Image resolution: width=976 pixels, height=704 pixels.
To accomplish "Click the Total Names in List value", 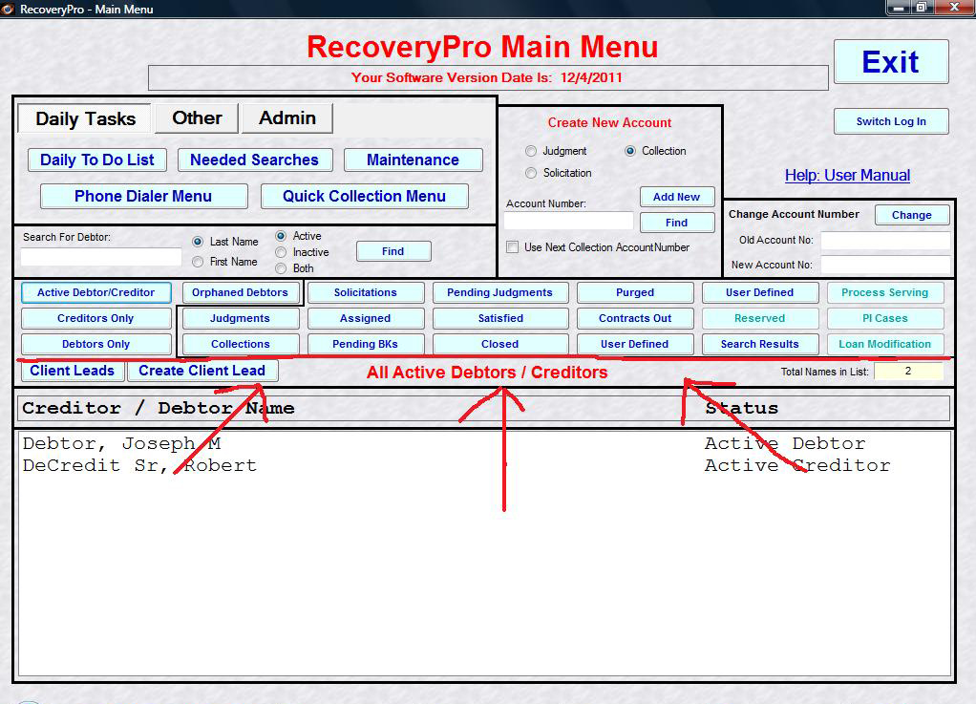I will tap(908, 371).
